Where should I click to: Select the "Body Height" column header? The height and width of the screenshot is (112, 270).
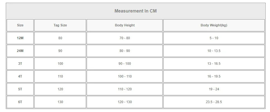click(x=125, y=25)
